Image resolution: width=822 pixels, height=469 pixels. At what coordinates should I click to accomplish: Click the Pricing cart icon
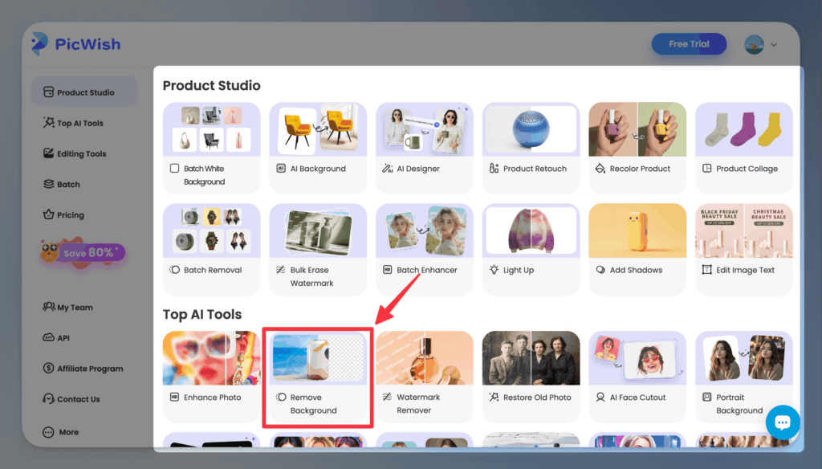(48, 215)
